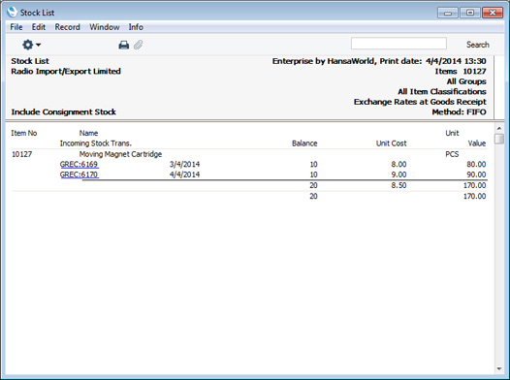The height and width of the screenshot is (380, 510).
Task: Open the Record menu
Action: coord(67,27)
